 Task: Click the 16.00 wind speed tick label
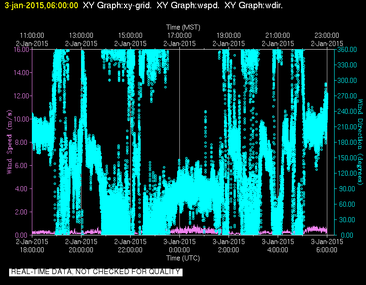point(21,50)
